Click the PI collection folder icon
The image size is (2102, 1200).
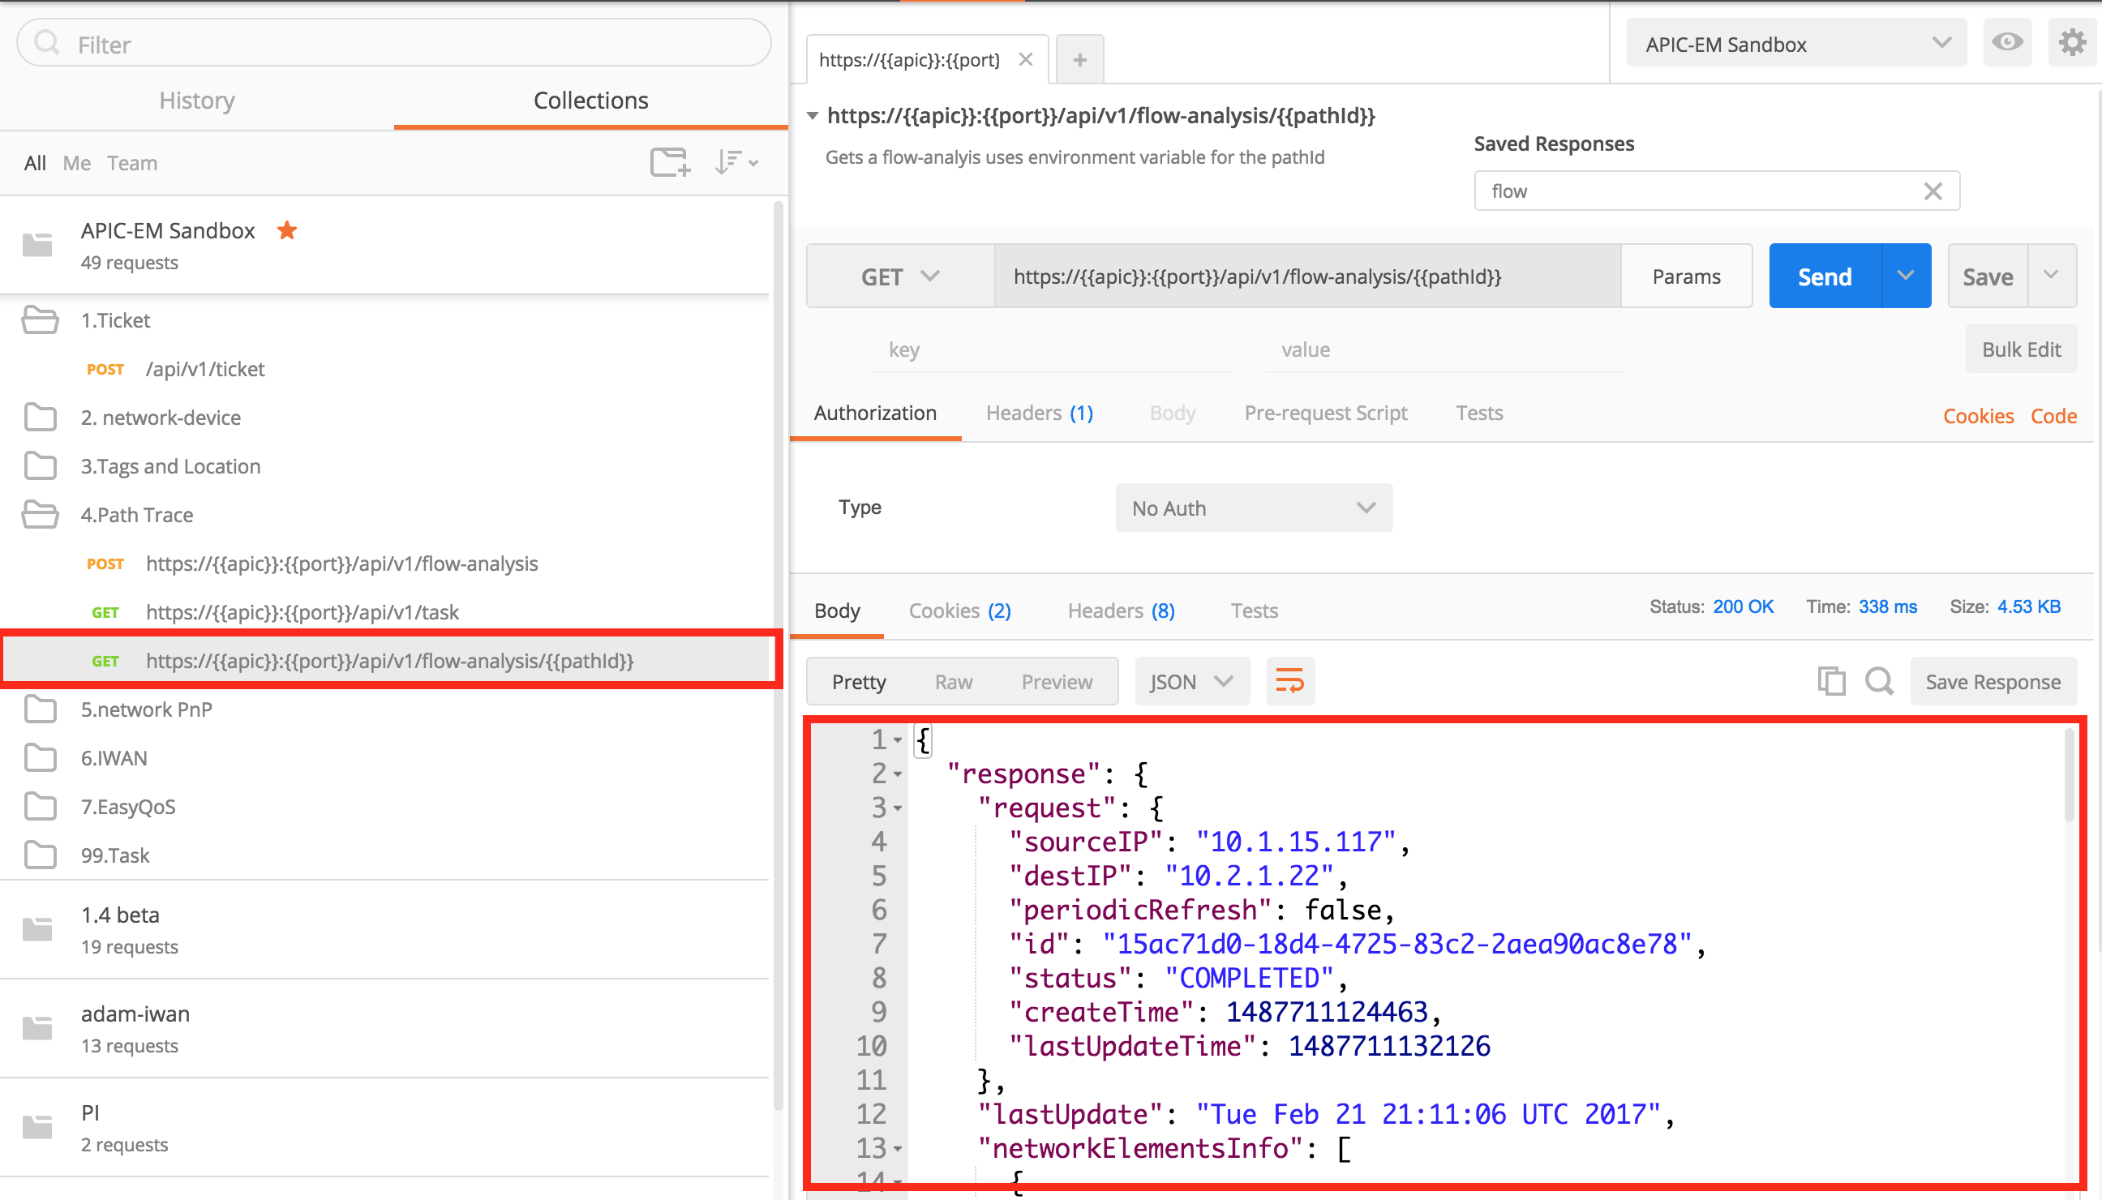pyautogui.click(x=37, y=1127)
